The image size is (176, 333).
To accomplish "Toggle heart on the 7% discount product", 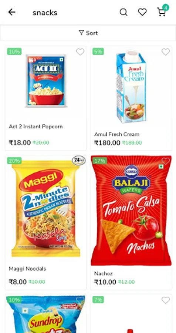I will pos(166,300).
